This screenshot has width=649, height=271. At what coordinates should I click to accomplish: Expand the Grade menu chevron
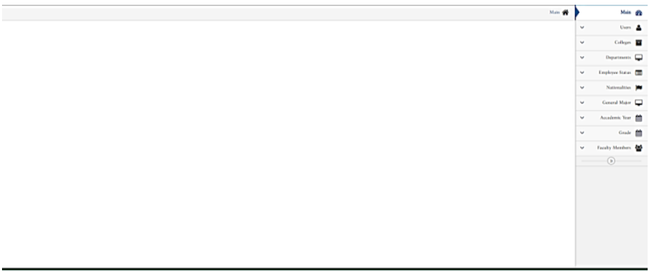(582, 132)
